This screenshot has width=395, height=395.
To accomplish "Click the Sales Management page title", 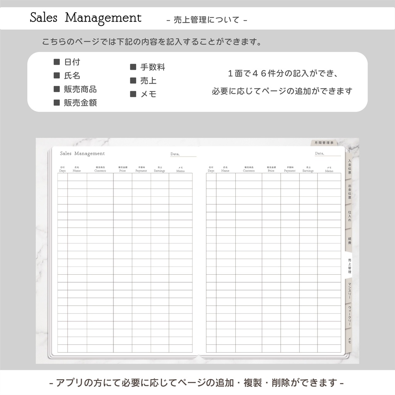I will (x=82, y=153).
